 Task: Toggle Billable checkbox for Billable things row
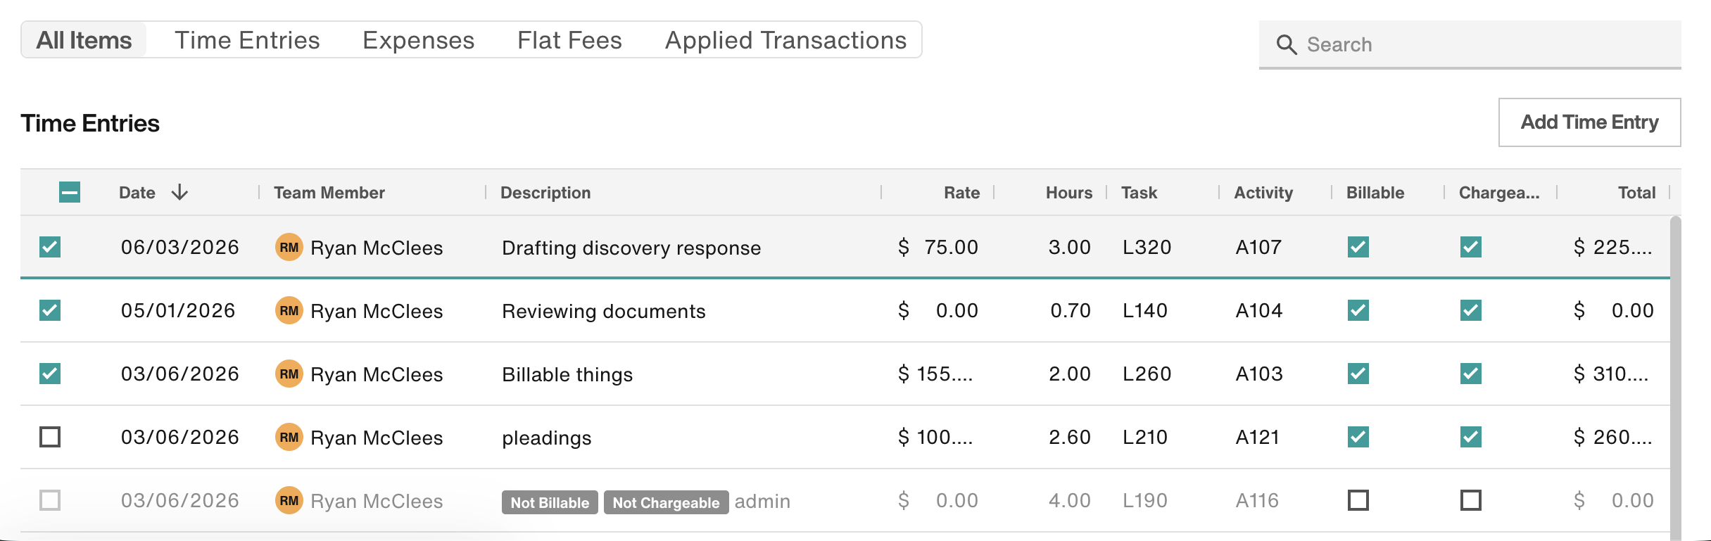tap(1358, 374)
